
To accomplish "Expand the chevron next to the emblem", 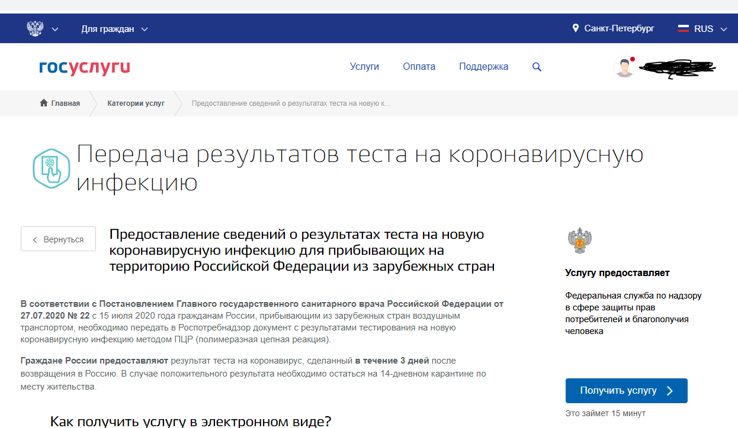I will (x=55, y=29).
